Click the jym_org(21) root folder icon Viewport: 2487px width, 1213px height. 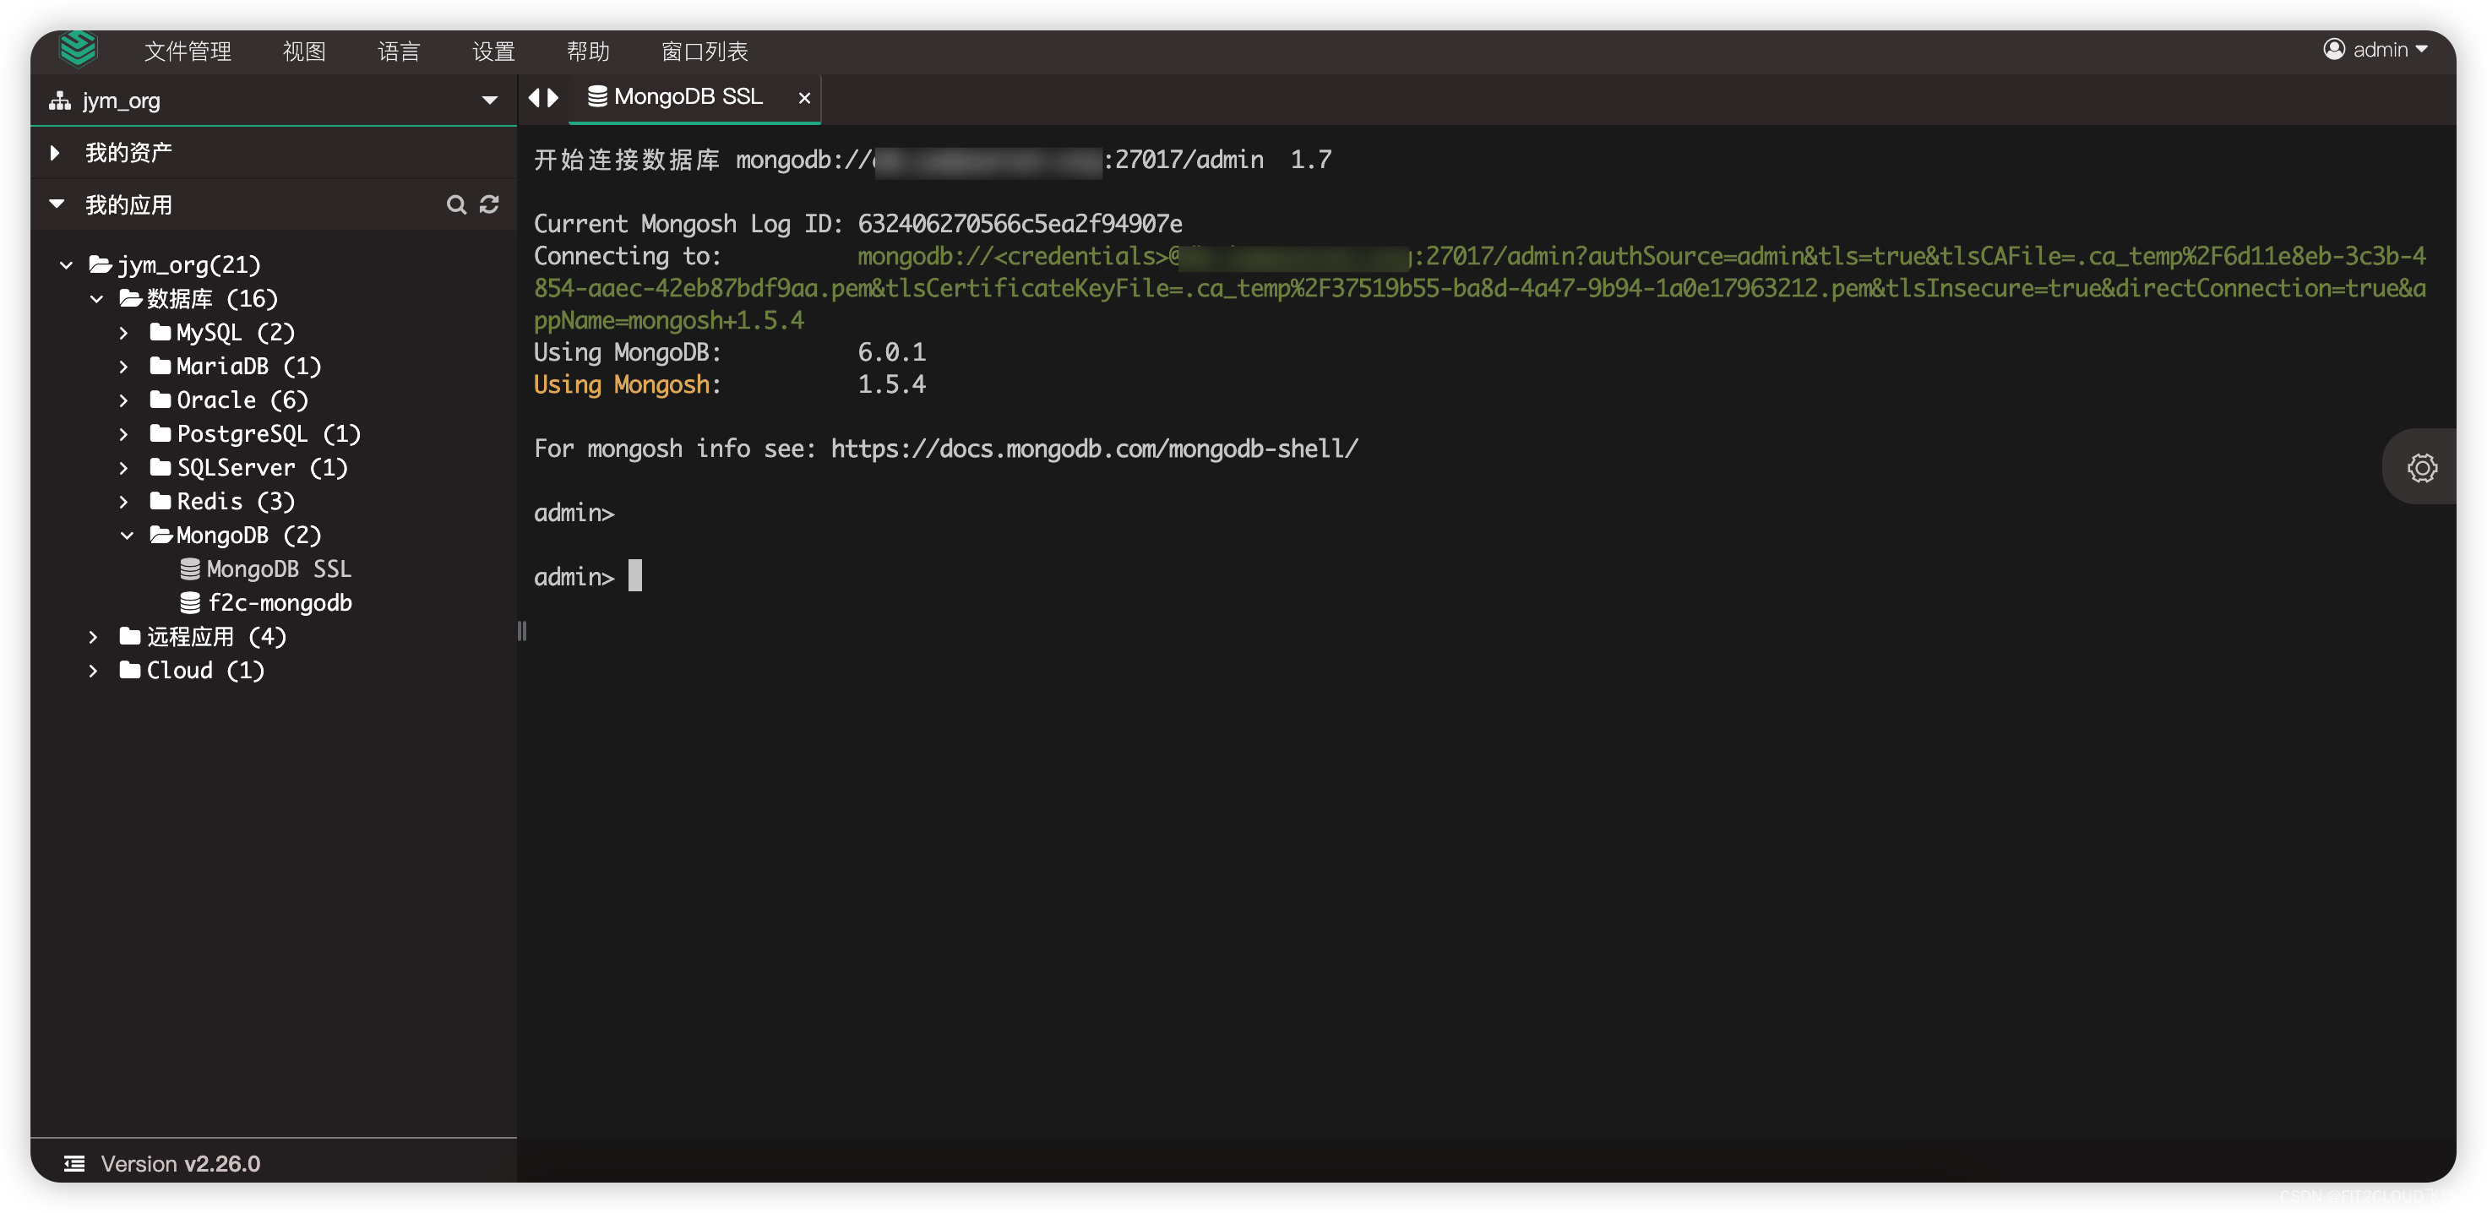point(101,264)
